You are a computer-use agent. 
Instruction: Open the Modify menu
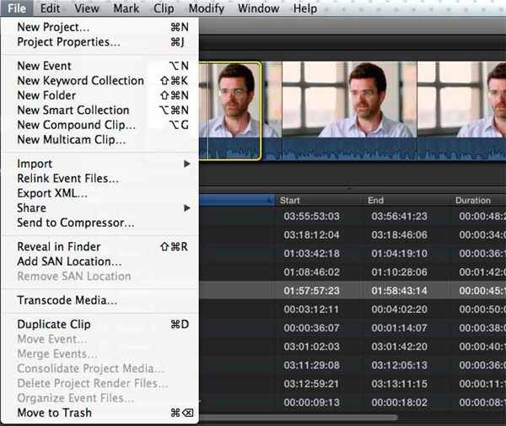(x=206, y=8)
